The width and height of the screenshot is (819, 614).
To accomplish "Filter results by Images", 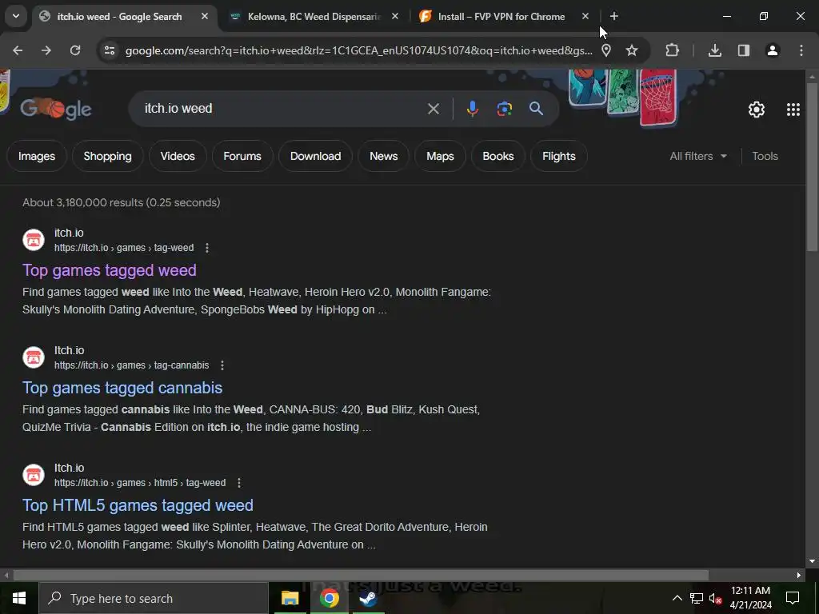I will (x=37, y=156).
